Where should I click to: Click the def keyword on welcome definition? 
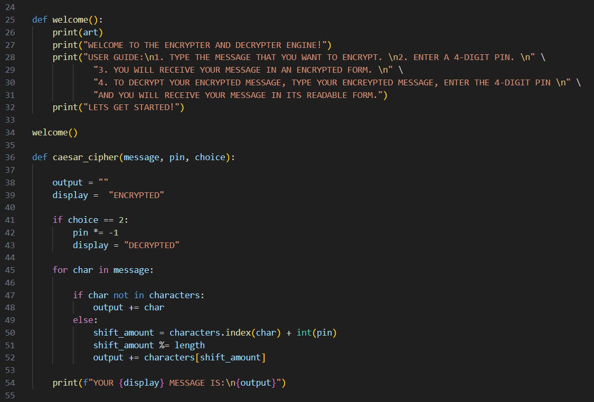pyautogui.click(x=40, y=19)
